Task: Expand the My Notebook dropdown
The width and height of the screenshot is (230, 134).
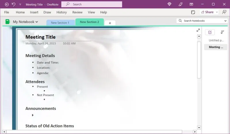Action: click(26, 22)
